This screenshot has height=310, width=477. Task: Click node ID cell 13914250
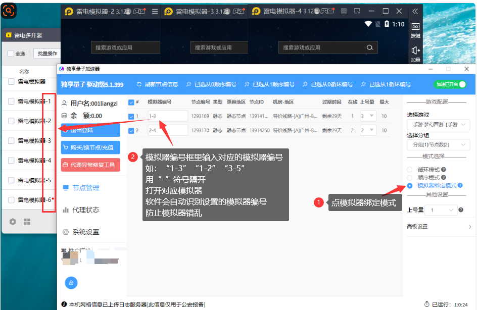pos(260,130)
